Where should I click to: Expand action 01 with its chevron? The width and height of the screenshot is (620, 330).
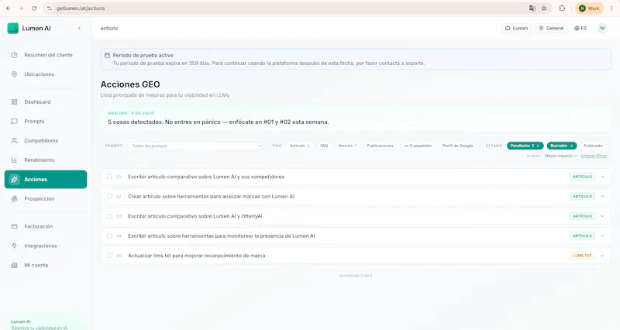tap(602, 177)
